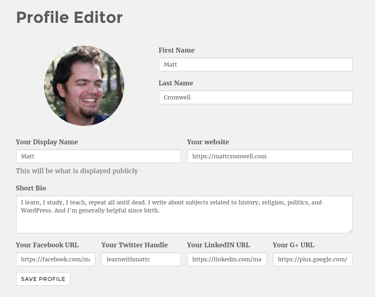Image resolution: width=375 pixels, height=297 pixels.
Task: Click the First Name input field
Action: pos(255,65)
